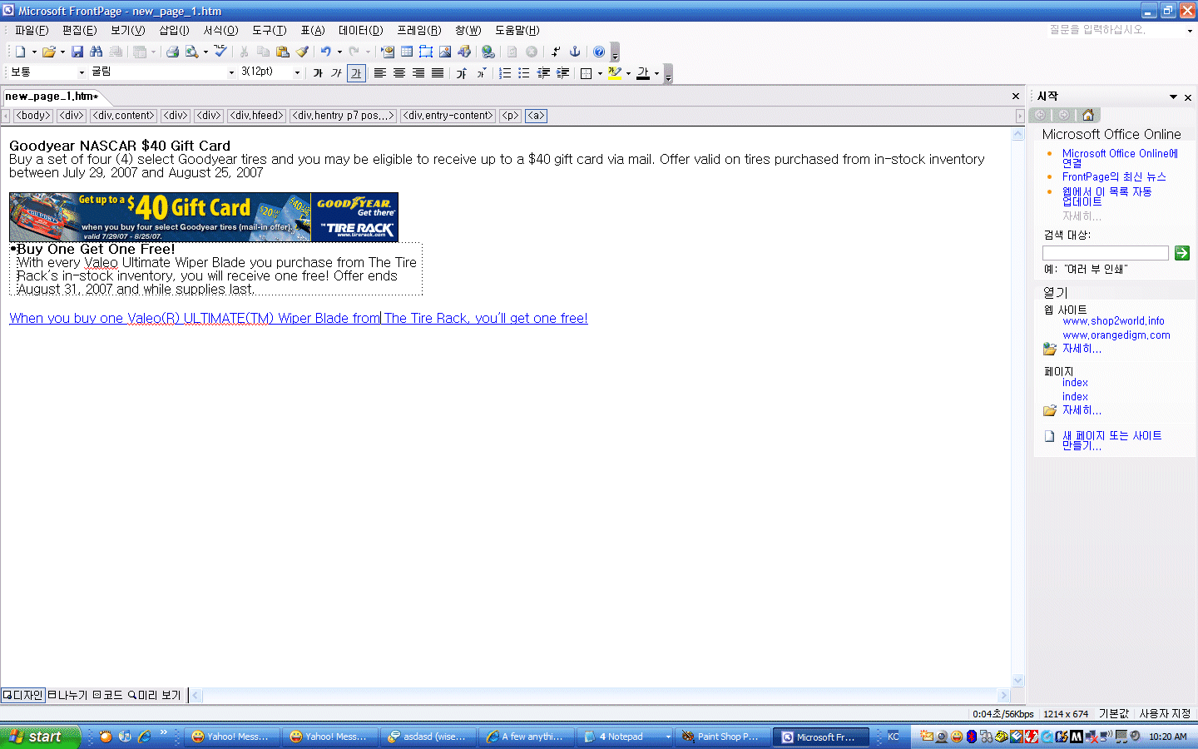This screenshot has height=749, width=1198.
Task: Click the start button on taskbar
Action: click(x=40, y=737)
